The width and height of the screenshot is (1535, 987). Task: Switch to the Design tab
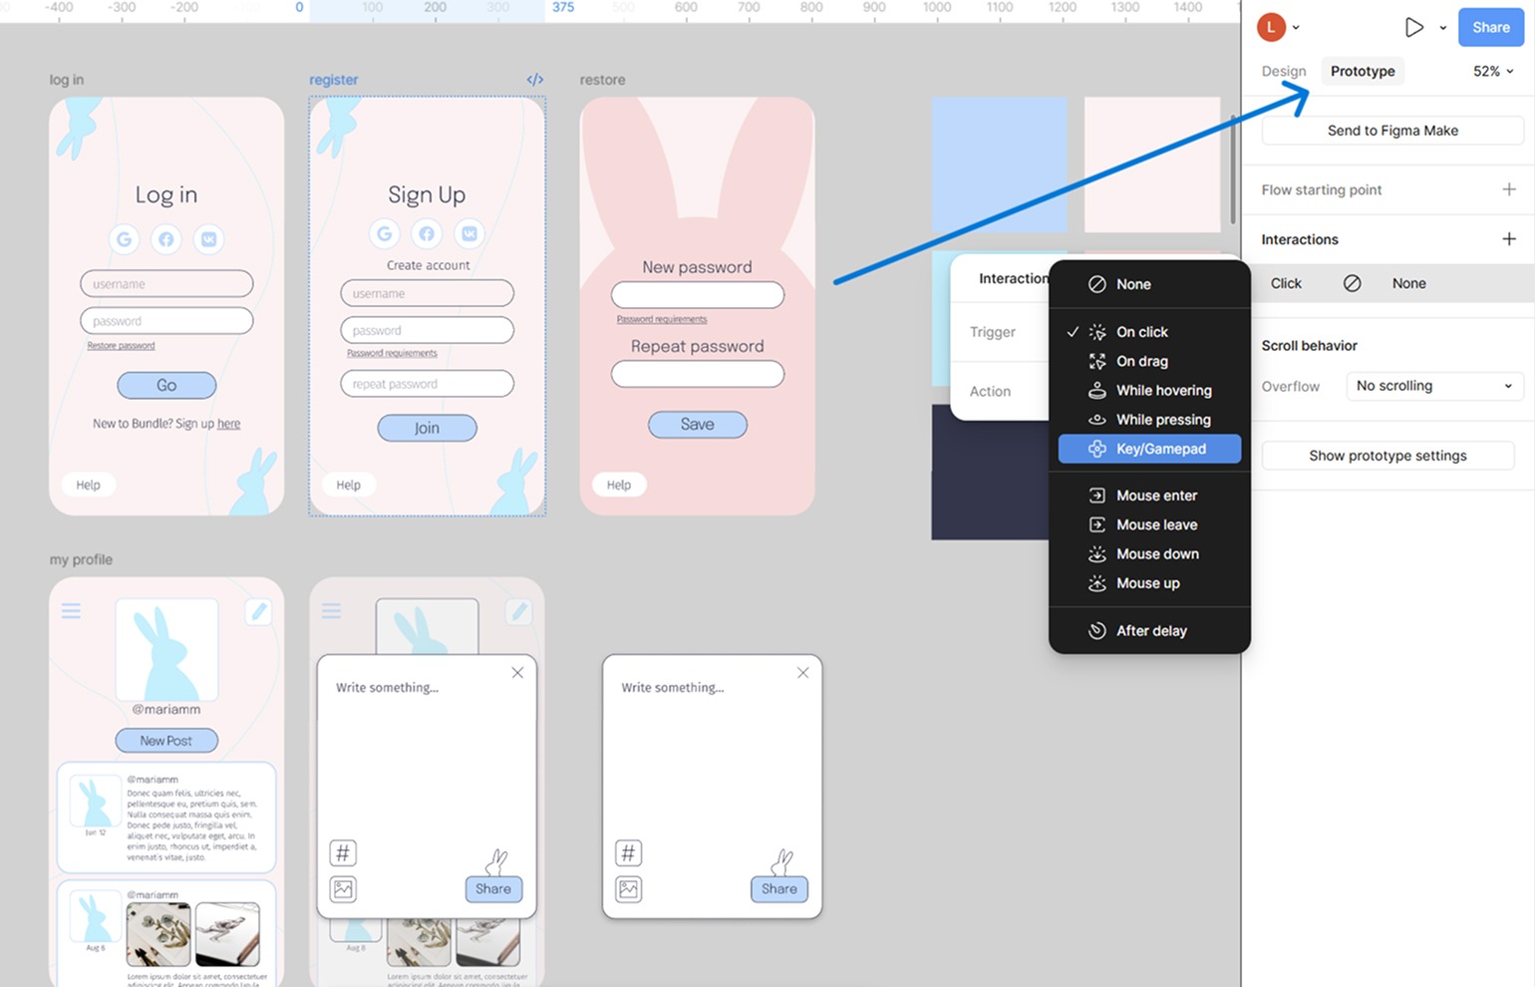pyautogui.click(x=1283, y=71)
